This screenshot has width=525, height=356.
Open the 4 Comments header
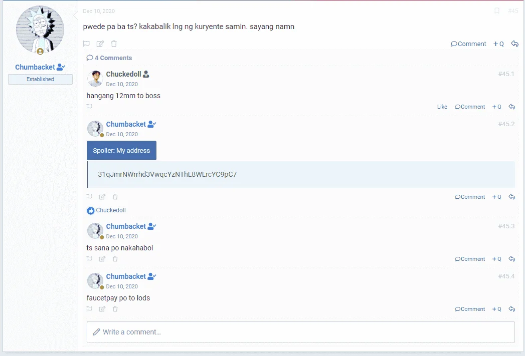click(109, 58)
